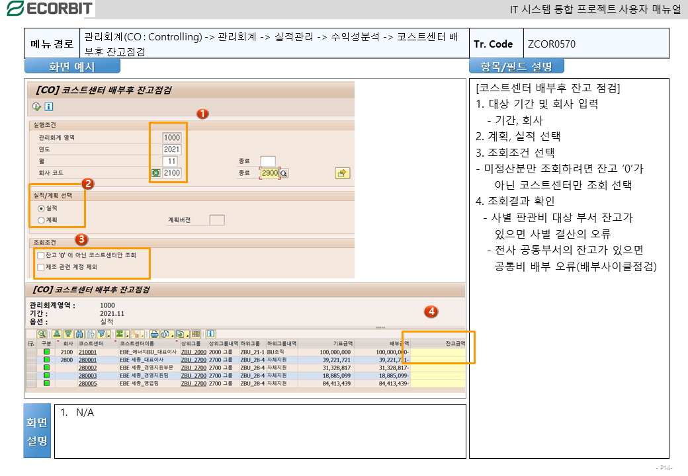
Task: Select the 실적 radio button
Action: (x=41, y=208)
